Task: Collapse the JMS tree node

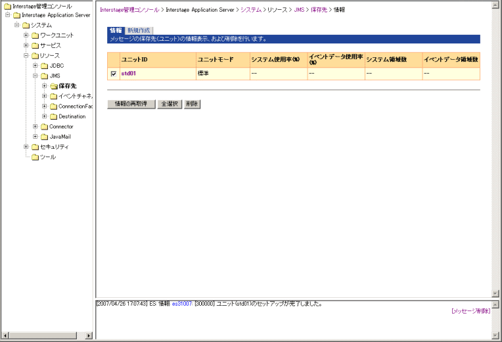Action: (35, 76)
